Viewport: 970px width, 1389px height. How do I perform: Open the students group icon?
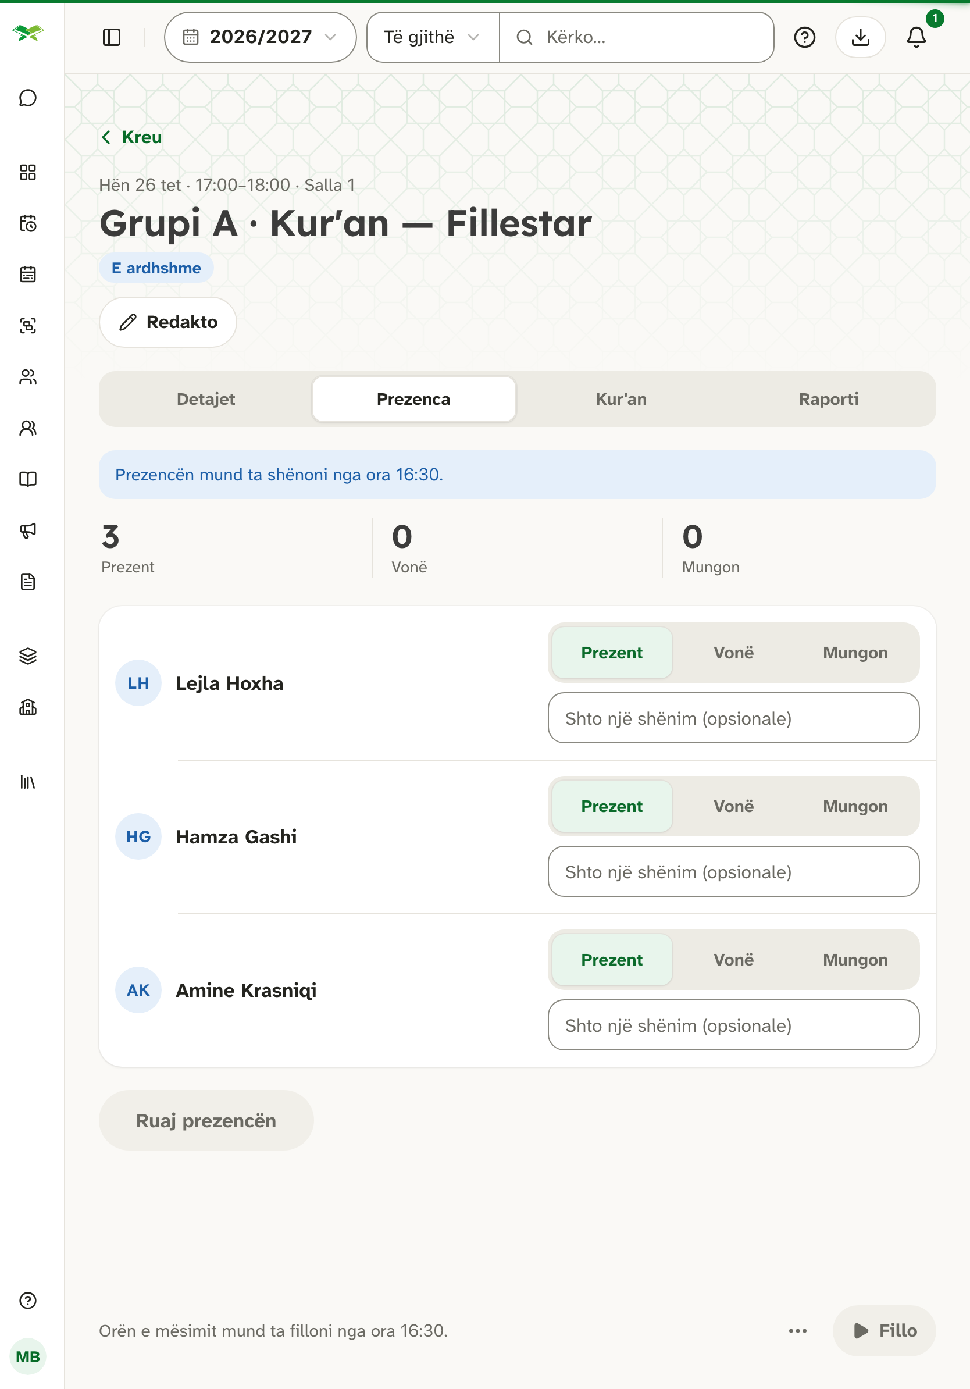coord(28,377)
